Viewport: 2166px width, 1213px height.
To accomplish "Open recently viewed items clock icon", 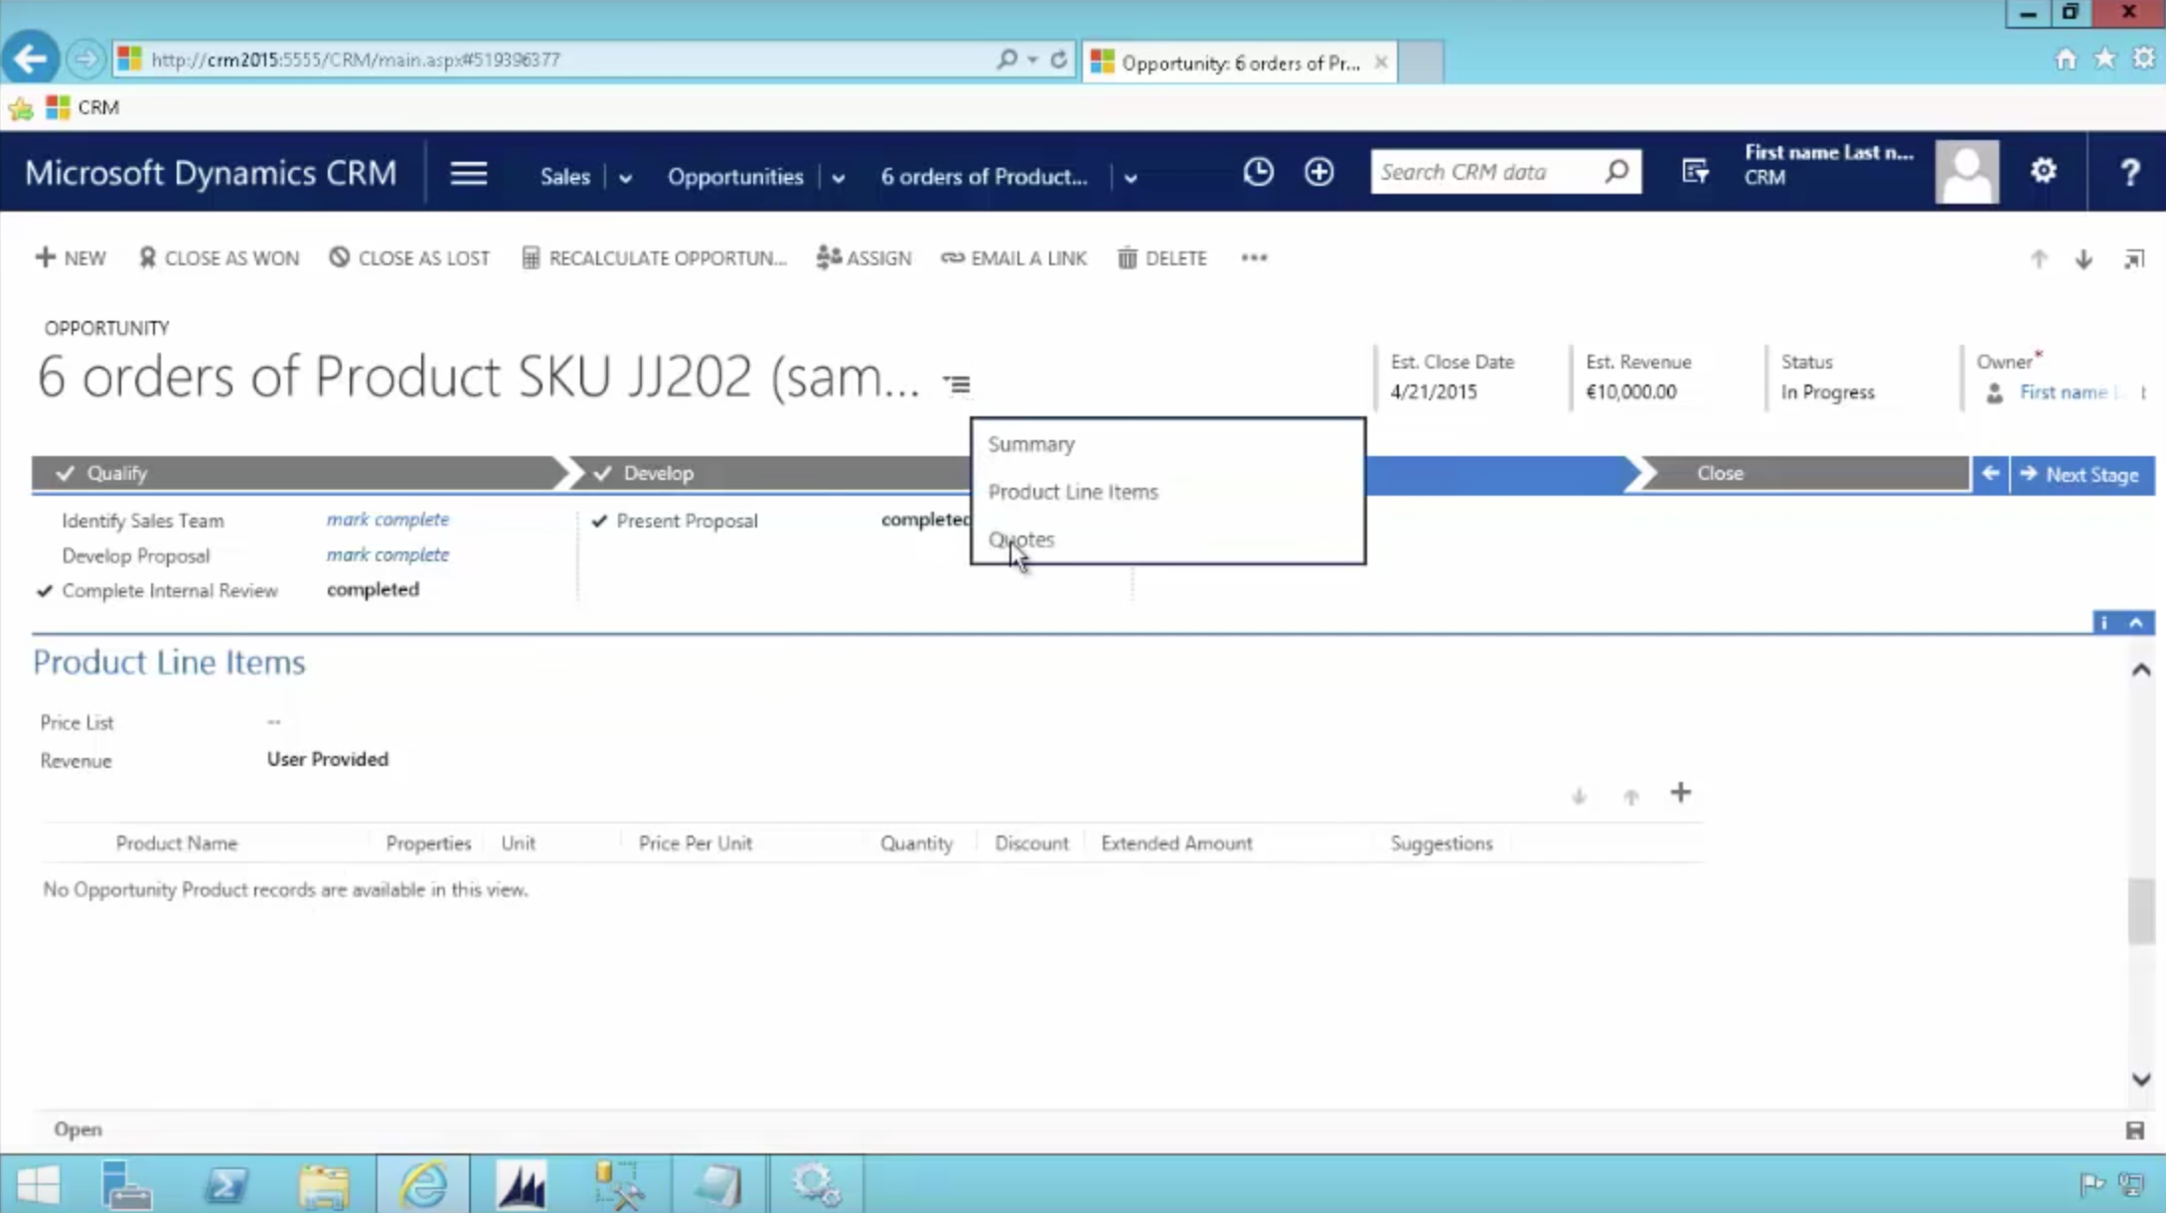I will 1258,173.
